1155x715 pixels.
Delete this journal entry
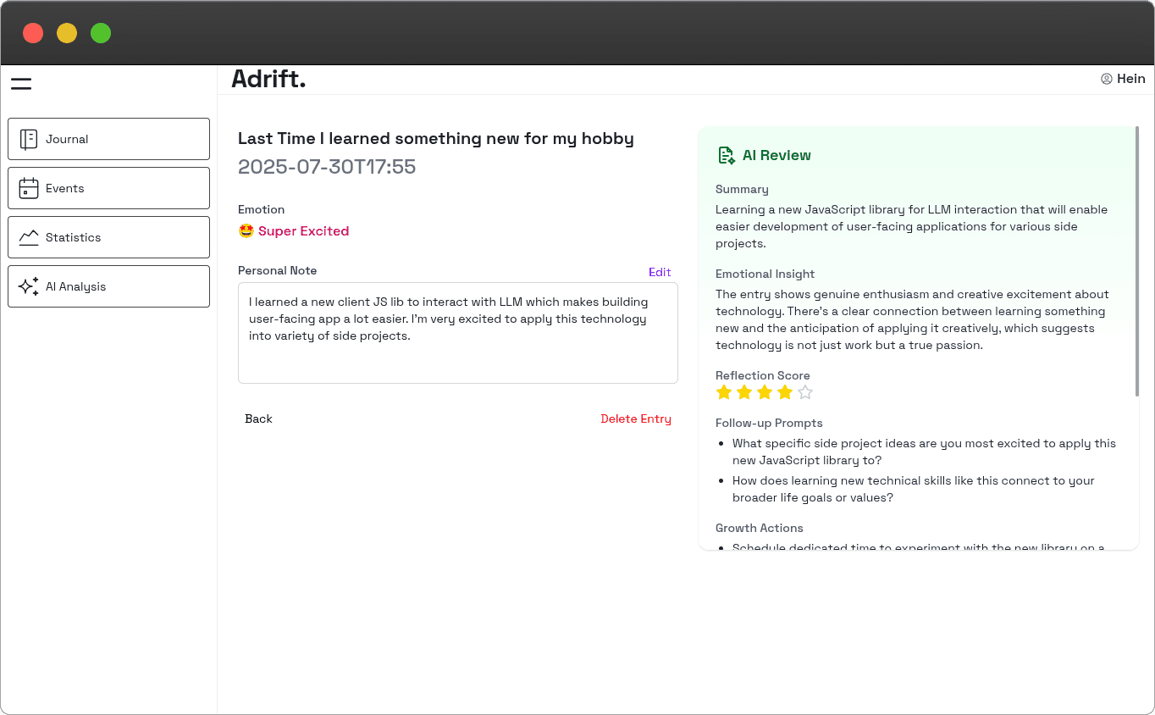pos(635,418)
